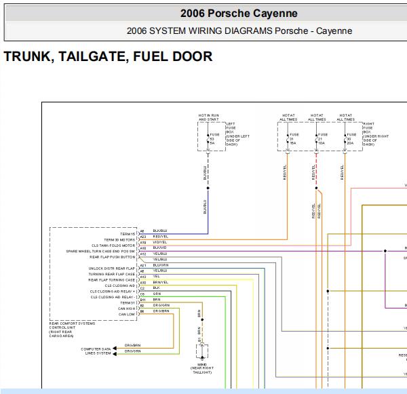Click the 'A13' connector pin label
Image resolution: width=407 pixels, height=394 pixels.
point(143,277)
